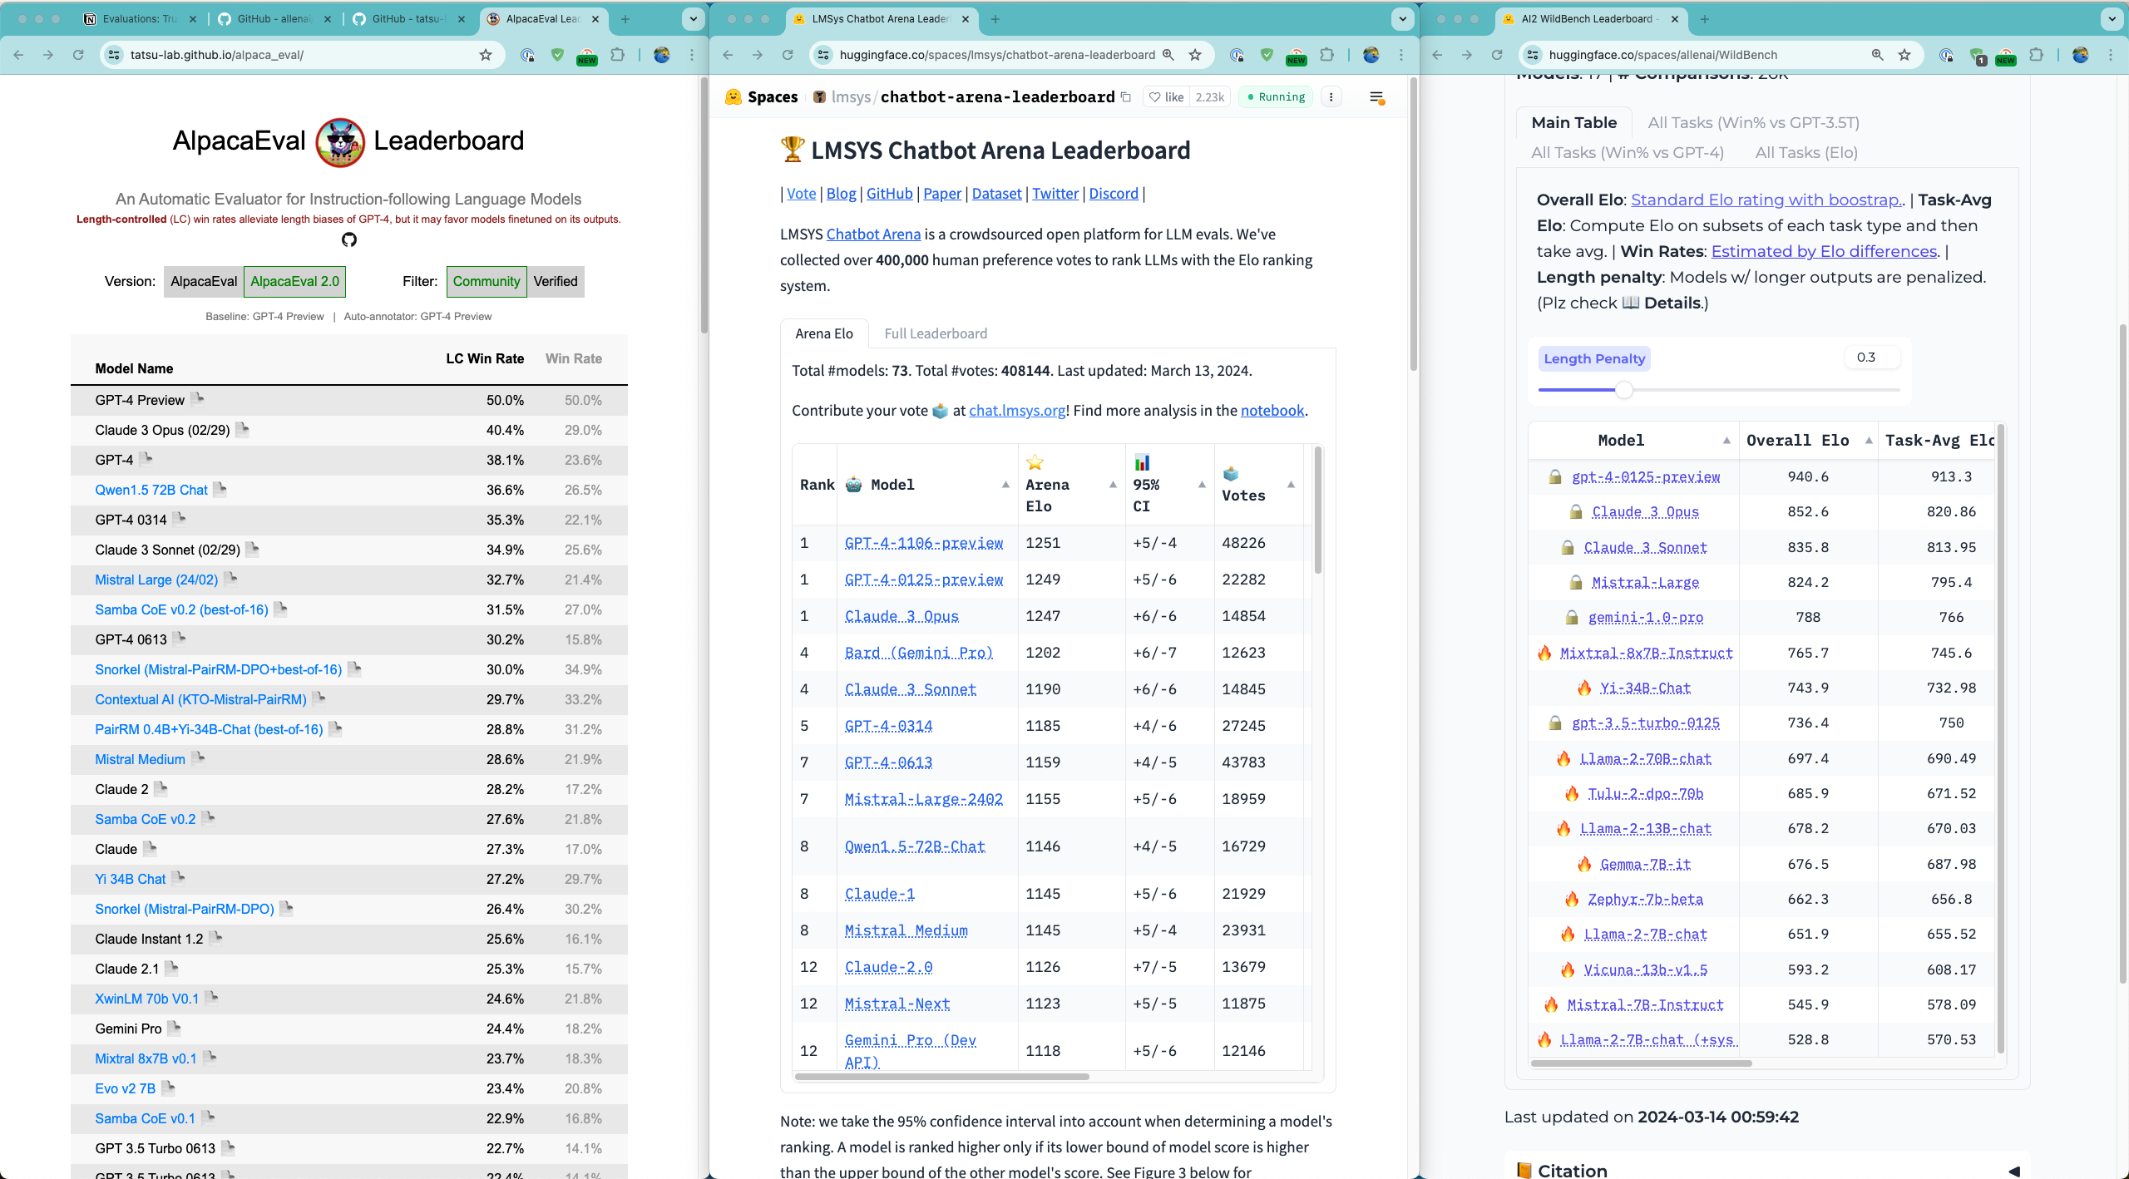This screenshot has height=1179, width=2129.
Task: Select AlpacaEval version toggle
Action: point(204,281)
